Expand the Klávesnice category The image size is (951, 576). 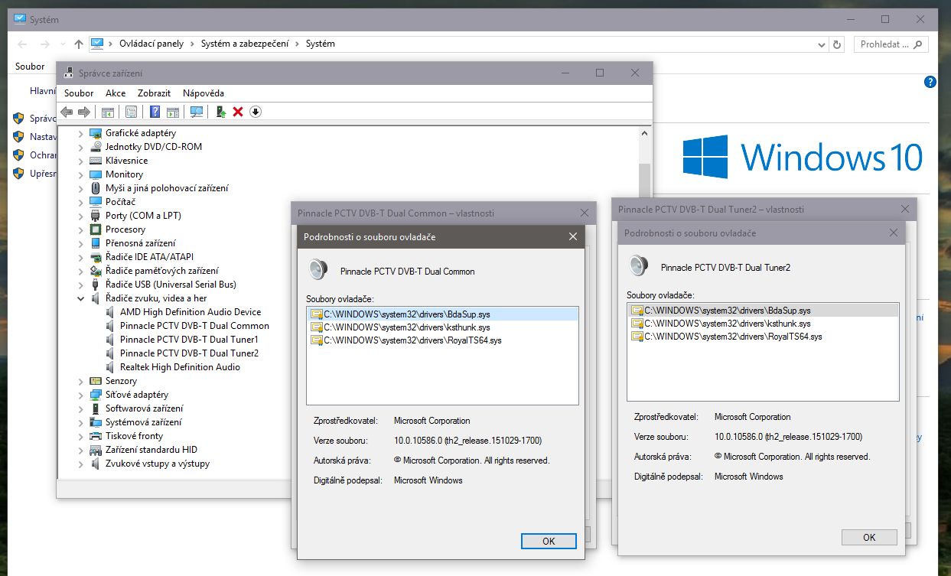[81, 161]
